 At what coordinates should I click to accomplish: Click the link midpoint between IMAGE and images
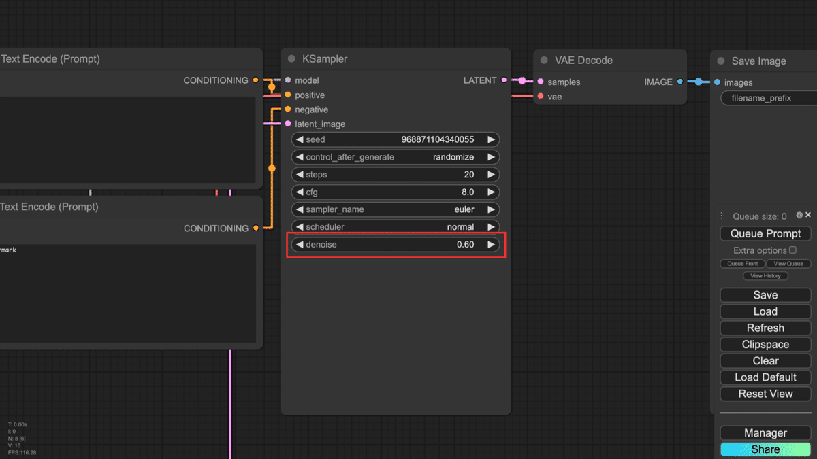(699, 82)
